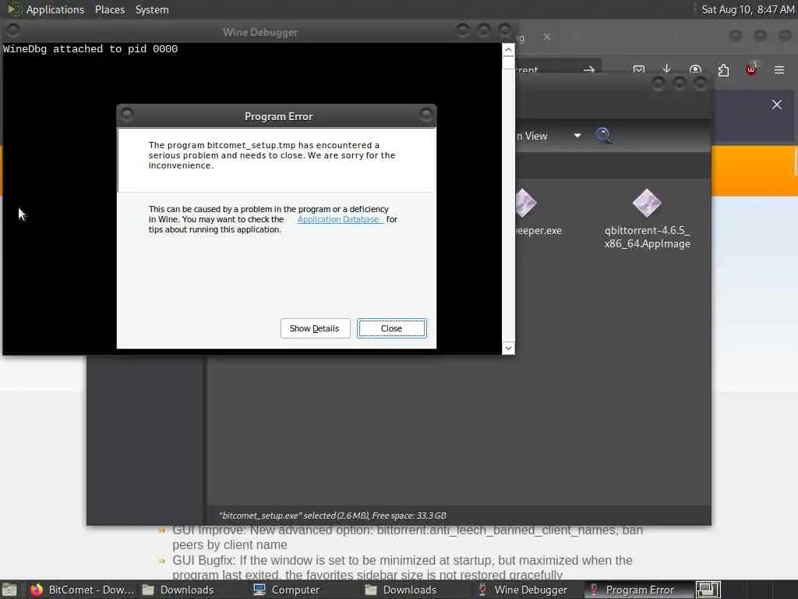Screen dimensions: 798x599
Task: Click the show desktop icon in bottom panel
Action: pos(9,590)
